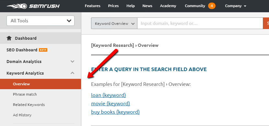This screenshot has height=126, width=269.
Task: Click the orange search button
Action: pyautogui.click(x=266, y=23)
